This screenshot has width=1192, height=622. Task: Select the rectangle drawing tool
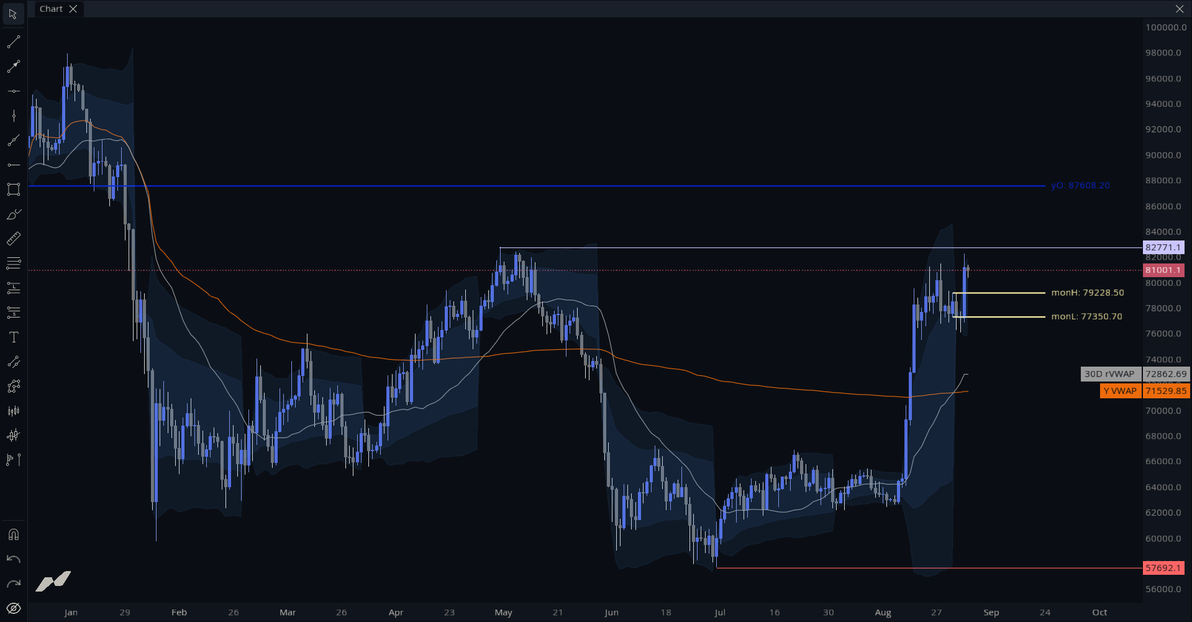pos(13,190)
